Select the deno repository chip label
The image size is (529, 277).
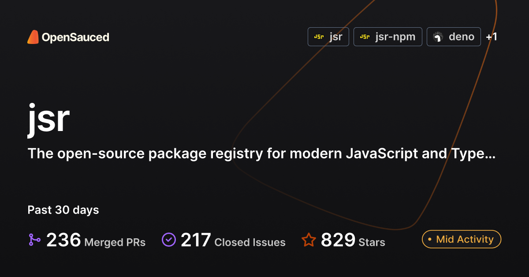coord(461,37)
